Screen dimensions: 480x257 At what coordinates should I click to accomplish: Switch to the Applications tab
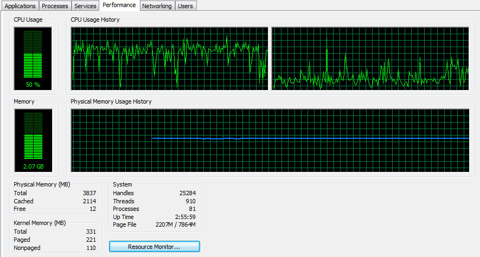coord(20,6)
